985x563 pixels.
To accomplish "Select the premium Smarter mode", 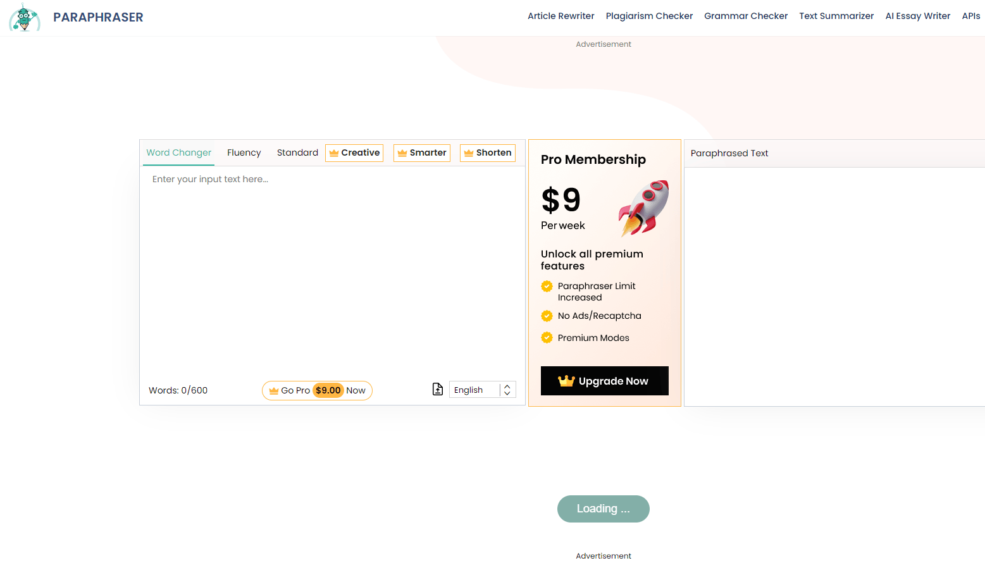I will 422,152.
